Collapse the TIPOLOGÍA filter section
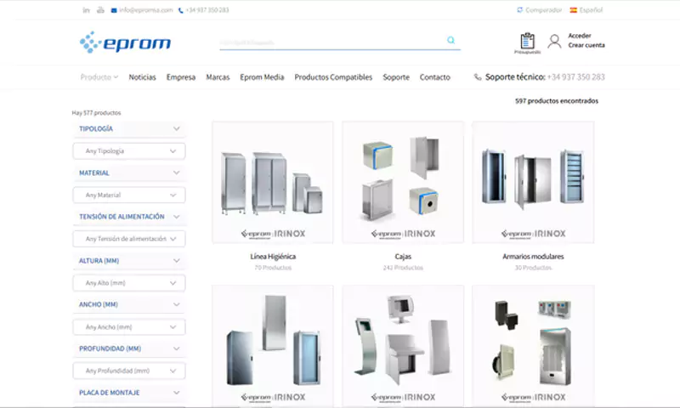 [x=129, y=128]
